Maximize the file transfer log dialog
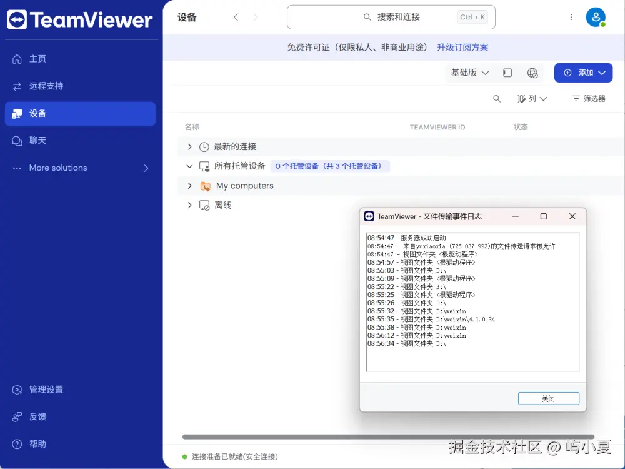Image resolution: width=625 pixels, height=469 pixels. 543,216
